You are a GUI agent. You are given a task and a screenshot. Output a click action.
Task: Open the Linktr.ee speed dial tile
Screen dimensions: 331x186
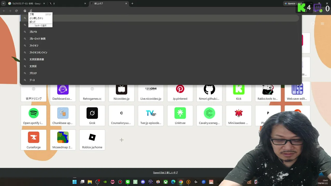[x=180, y=116]
